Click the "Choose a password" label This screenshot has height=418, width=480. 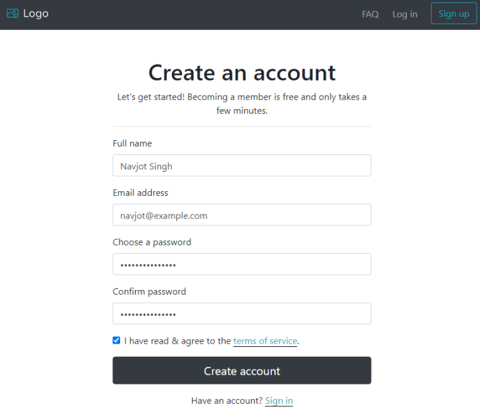tap(152, 242)
